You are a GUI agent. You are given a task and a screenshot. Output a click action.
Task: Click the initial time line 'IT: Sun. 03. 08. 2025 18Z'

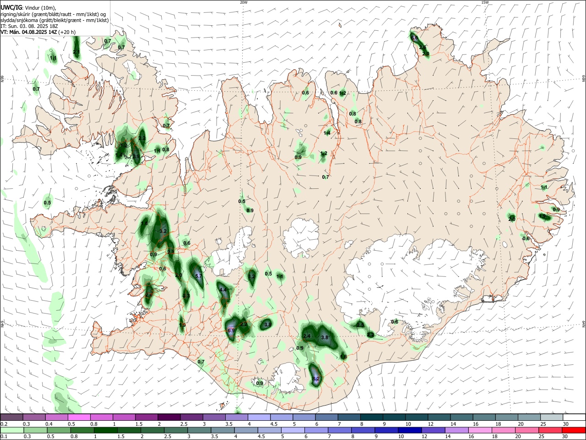tap(29, 26)
